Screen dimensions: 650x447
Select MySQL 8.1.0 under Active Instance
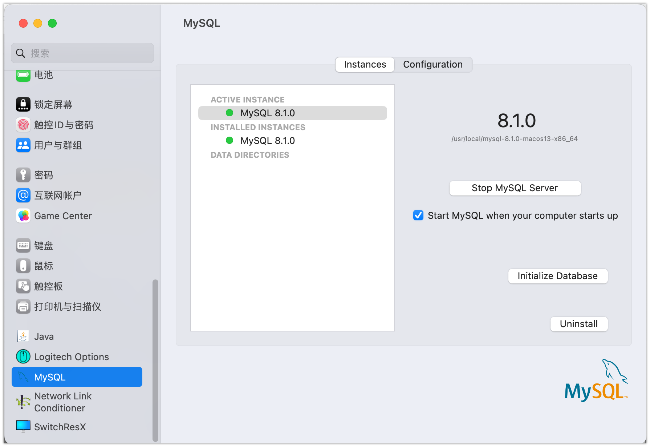[267, 113]
